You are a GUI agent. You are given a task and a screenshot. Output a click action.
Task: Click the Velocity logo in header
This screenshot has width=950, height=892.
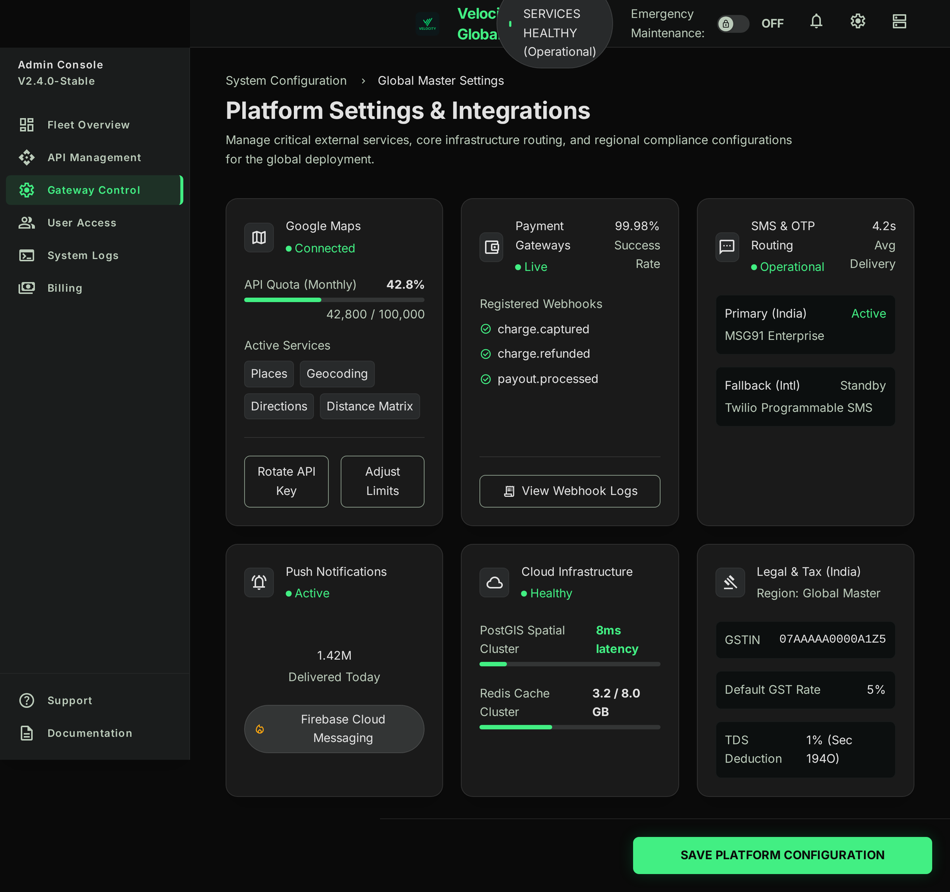coord(427,24)
